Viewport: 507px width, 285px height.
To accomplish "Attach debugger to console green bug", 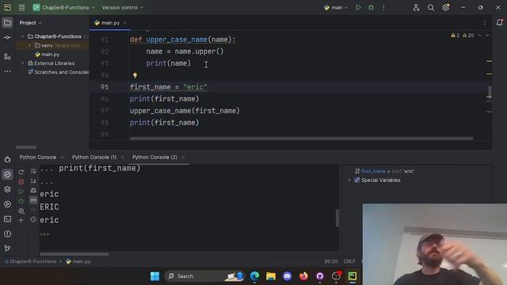I will click(21, 201).
